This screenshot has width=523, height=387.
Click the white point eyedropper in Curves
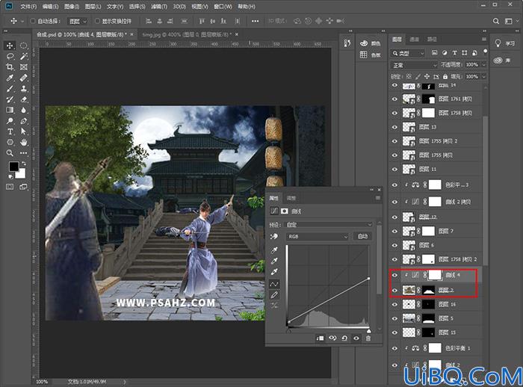[x=274, y=272]
